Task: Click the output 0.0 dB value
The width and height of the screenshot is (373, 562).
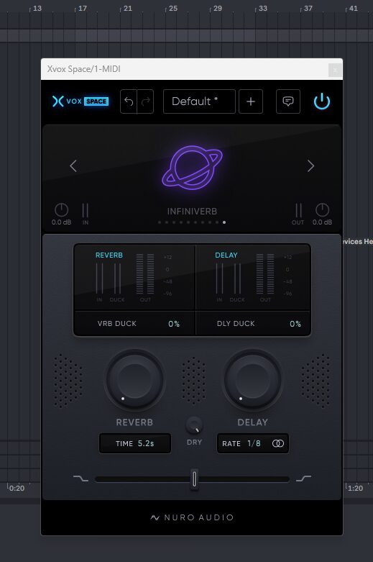Action: click(322, 222)
